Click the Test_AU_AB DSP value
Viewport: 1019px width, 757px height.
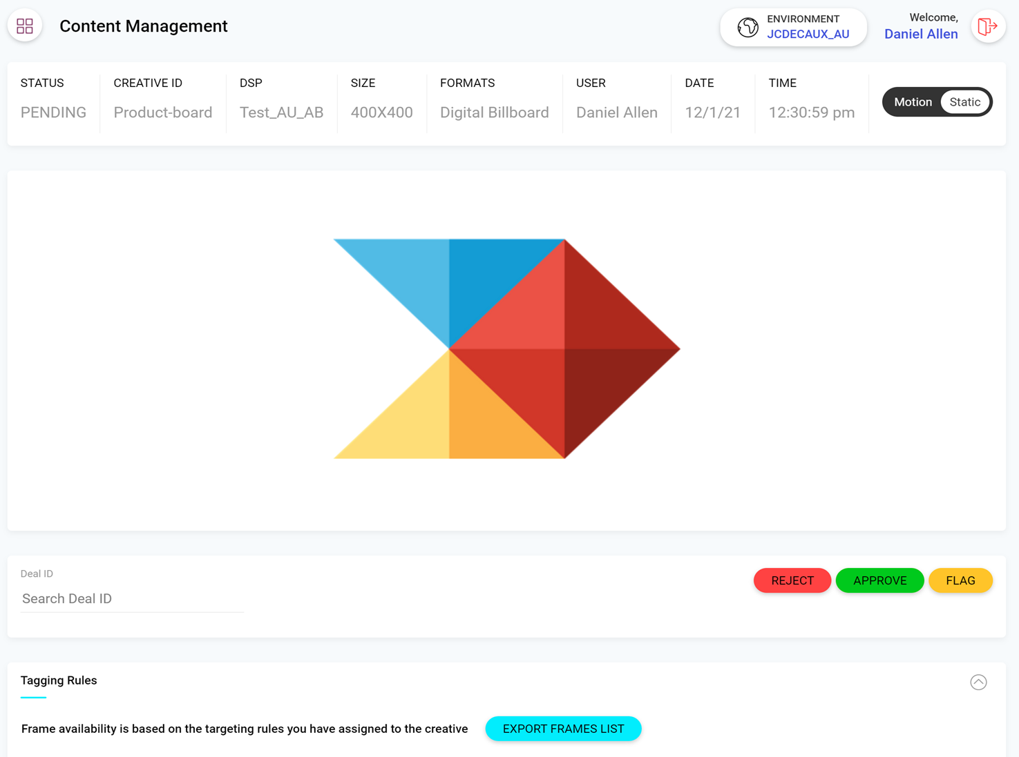pyautogui.click(x=281, y=112)
